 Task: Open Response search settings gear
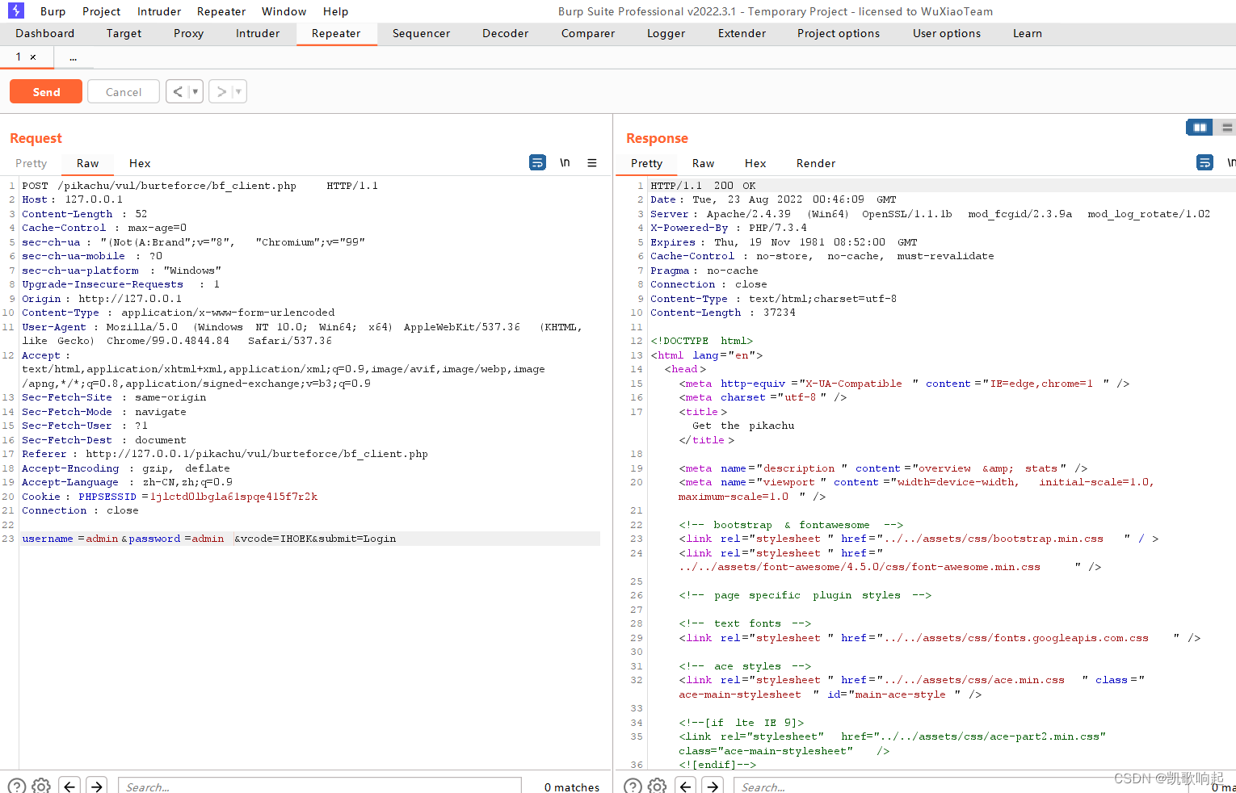tap(658, 786)
